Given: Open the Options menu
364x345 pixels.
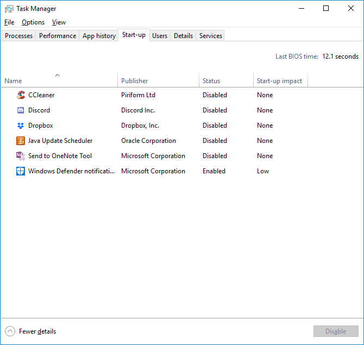Looking at the screenshot, I should pyautogui.click(x=33, y=22).
